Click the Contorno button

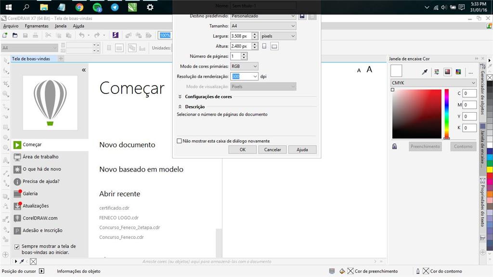[x=463, y=146]
